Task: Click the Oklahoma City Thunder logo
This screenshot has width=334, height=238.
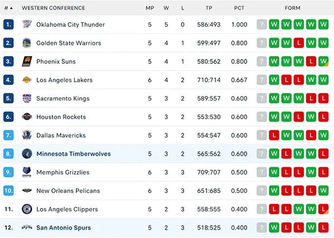Action: pyautogui.click(x=27, y=24)
